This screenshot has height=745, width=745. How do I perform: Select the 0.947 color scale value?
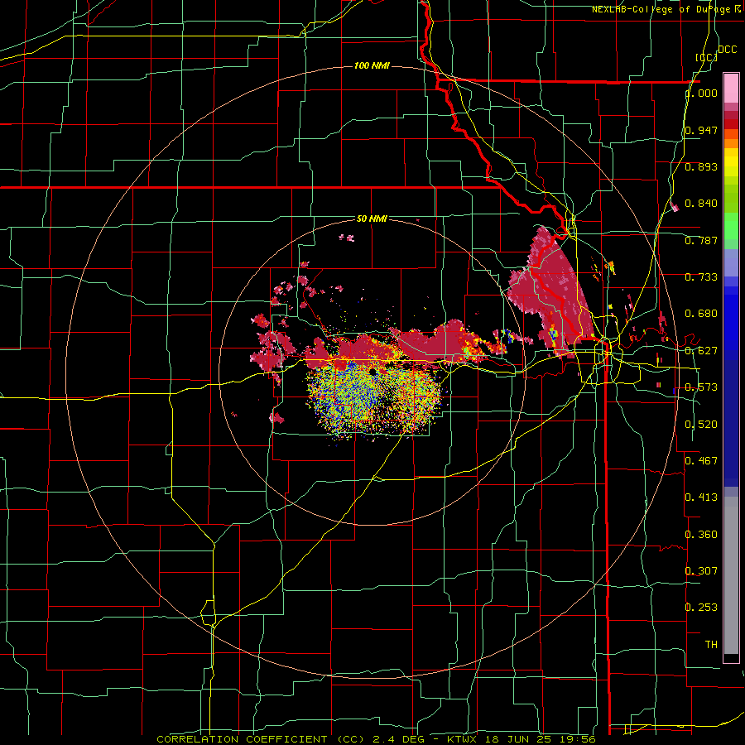(x=701, y=130)
